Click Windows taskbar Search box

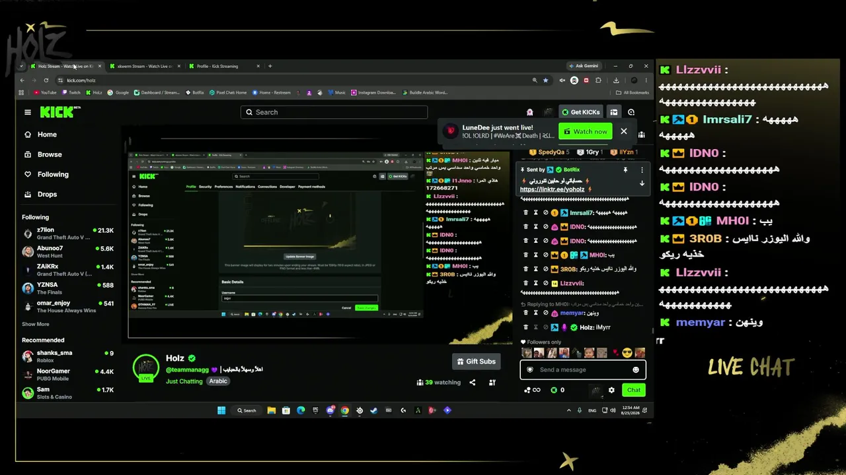click(x=247, y=410)
